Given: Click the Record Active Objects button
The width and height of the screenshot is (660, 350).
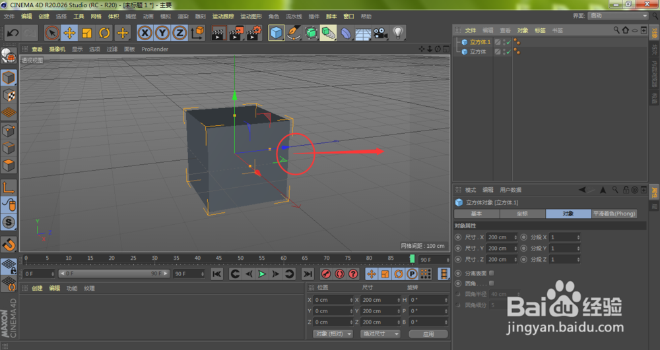Looking at the screenshot, I should (326, 274).
